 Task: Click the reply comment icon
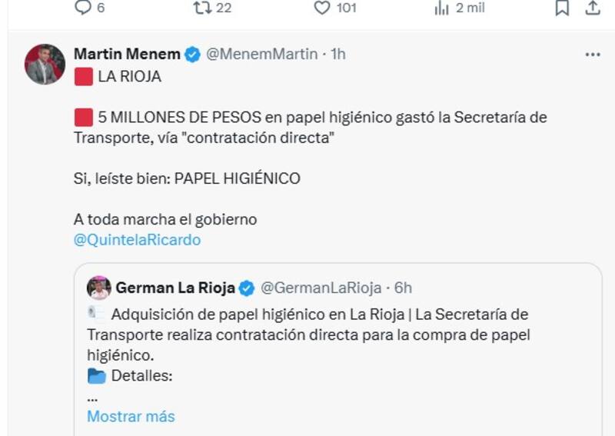point(83,8)
